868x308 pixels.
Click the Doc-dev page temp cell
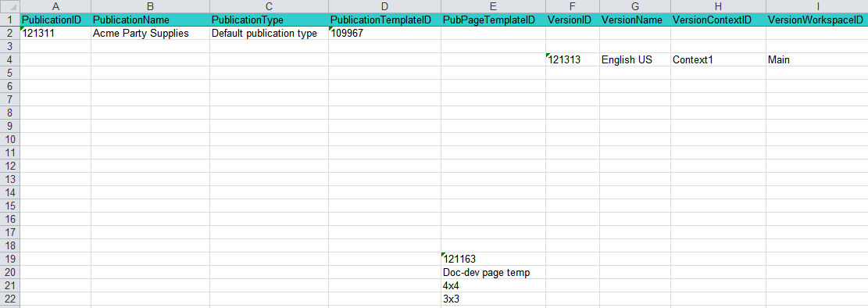(x=493, y=273)
